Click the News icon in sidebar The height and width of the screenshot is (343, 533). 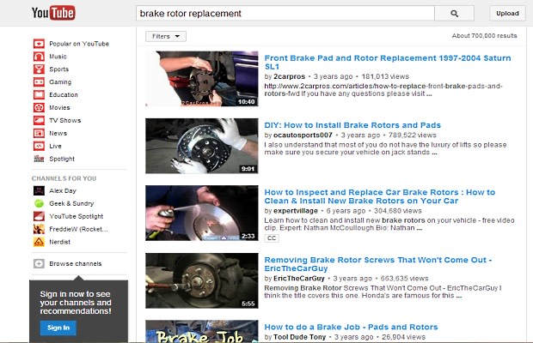point(39,133)
